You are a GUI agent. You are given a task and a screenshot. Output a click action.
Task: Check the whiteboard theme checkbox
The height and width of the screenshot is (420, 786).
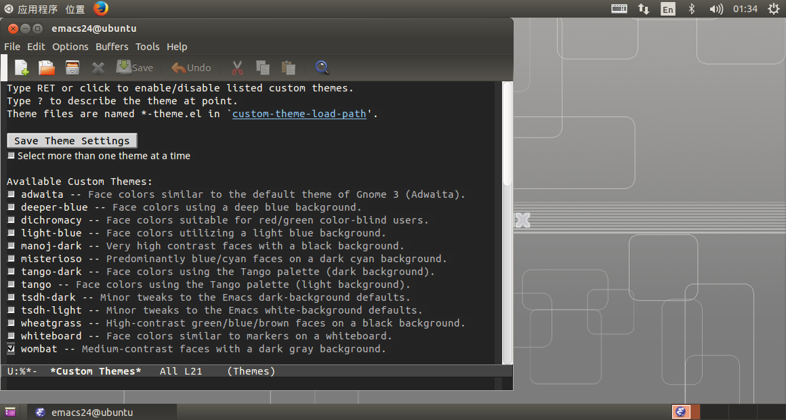point(11,336)
